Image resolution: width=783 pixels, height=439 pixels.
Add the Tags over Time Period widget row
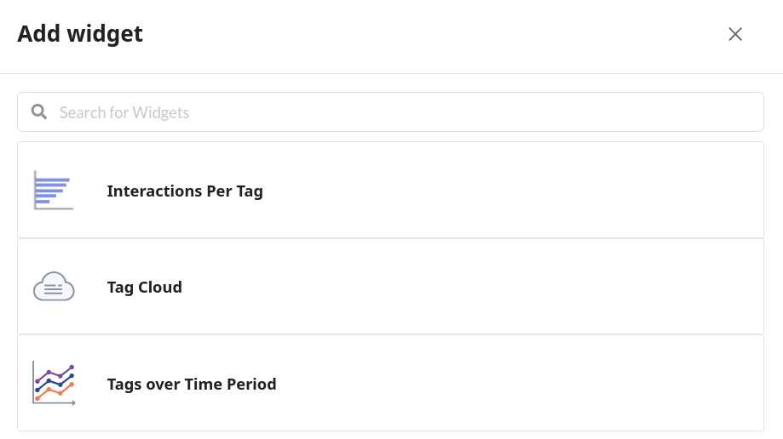coord(511,384)
